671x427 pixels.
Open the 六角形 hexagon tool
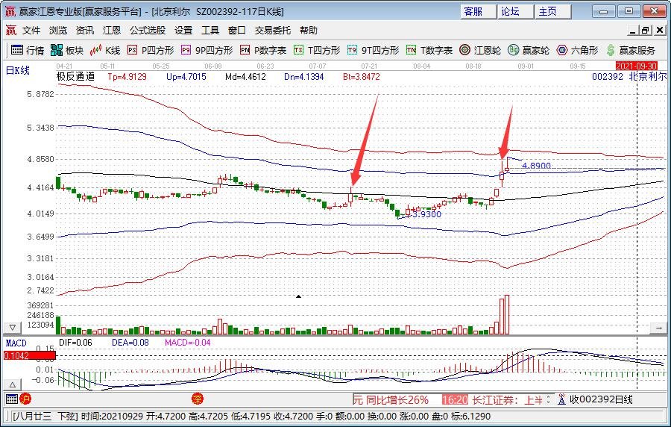click(577, 51)
